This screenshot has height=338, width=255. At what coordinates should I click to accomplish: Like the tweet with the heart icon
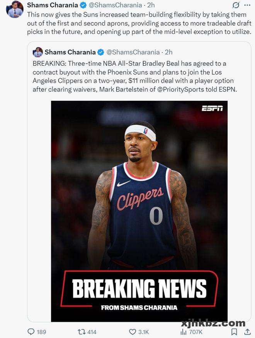[133, 331]
